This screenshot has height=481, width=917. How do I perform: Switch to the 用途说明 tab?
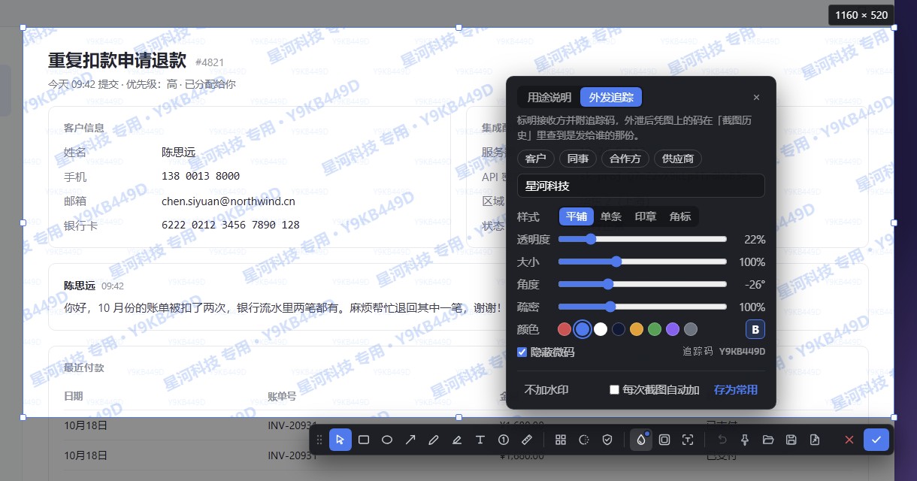click(x=549, y=97)
